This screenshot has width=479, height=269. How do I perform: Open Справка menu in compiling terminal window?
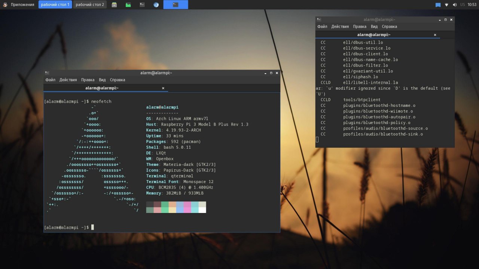(390, 27)
